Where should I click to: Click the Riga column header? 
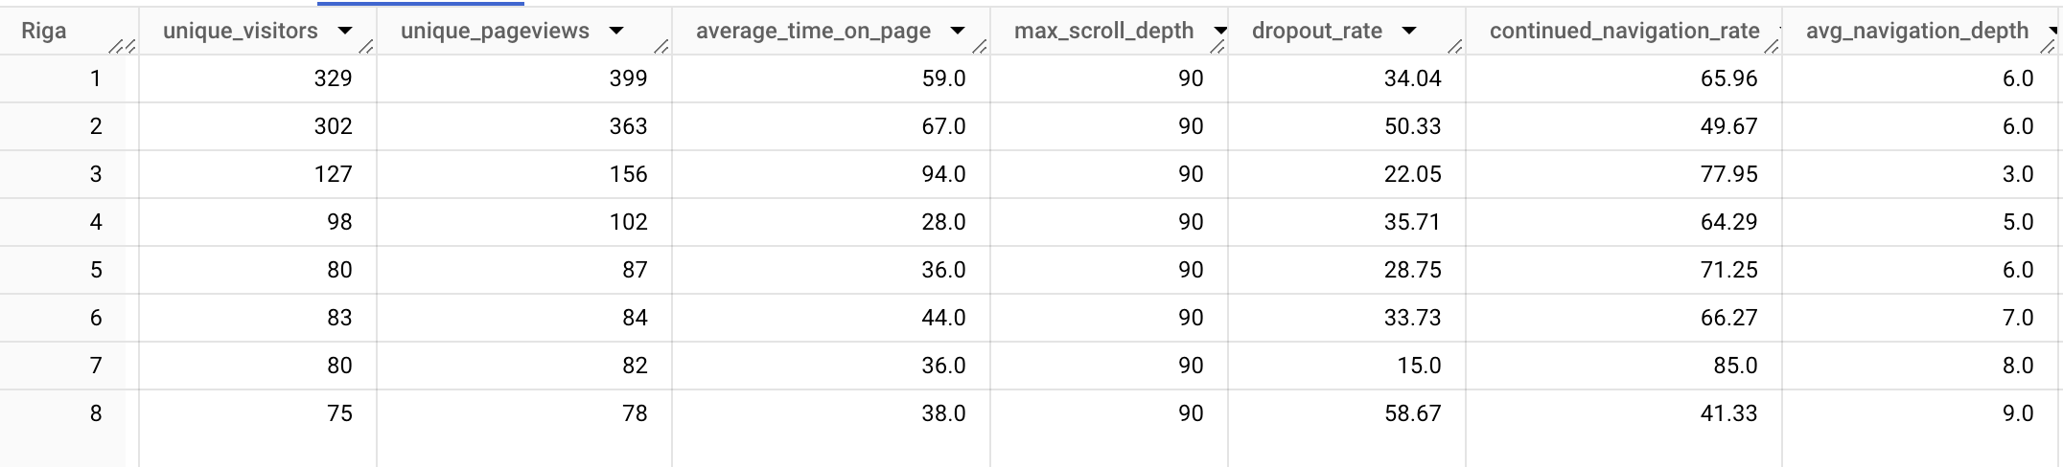tap(44, 31)
